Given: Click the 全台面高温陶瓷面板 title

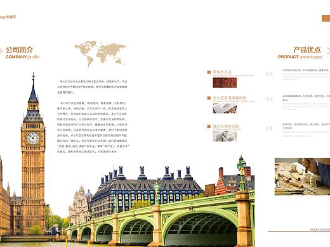Looking at the screenshot, I should [x=230, y=98].
